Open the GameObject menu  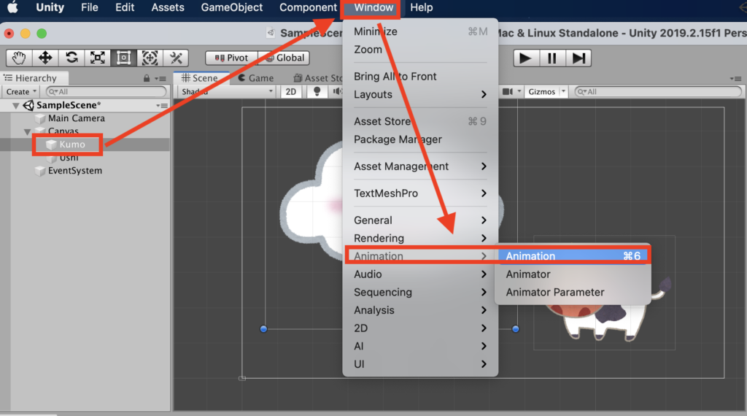[231, 7]
